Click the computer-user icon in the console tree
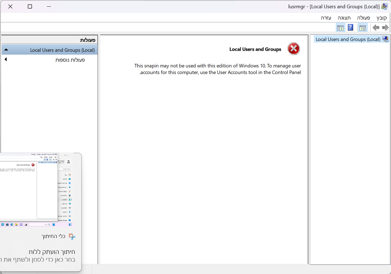The height and width of the screenshot is (274, 391). tap(385, 39)
